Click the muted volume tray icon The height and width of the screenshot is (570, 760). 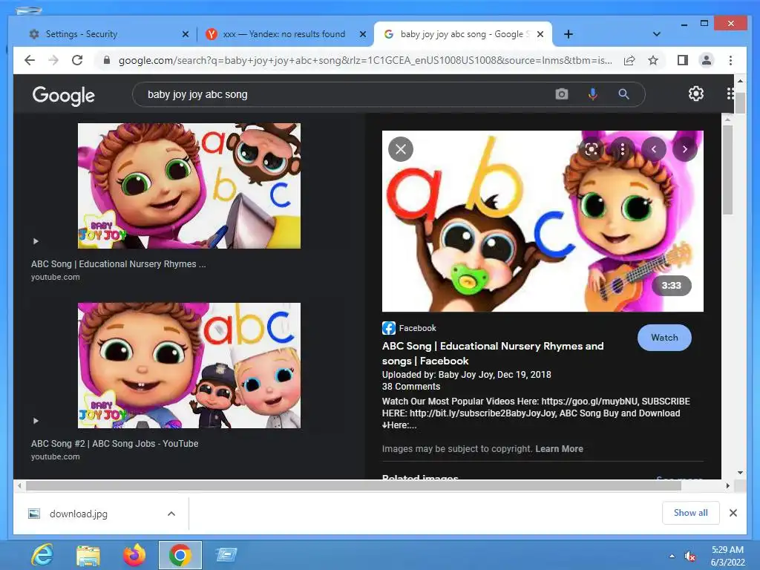tap(689, 556)
